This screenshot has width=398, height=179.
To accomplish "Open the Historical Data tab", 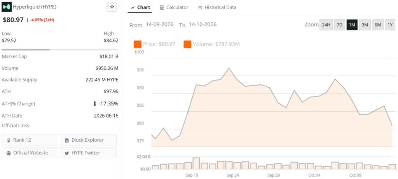I will coord(217,7).
